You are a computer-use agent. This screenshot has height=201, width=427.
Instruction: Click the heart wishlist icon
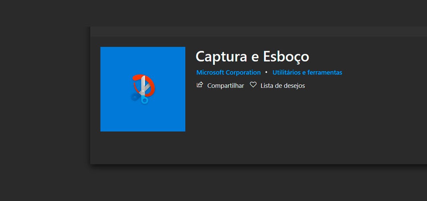tap(253, 85)
